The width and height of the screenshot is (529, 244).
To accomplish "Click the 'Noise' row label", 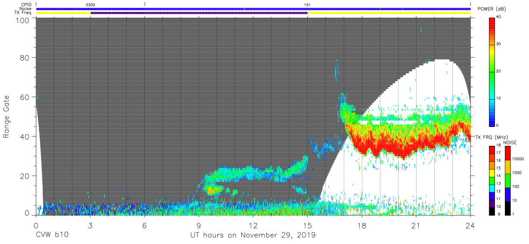I will (26, 9).
